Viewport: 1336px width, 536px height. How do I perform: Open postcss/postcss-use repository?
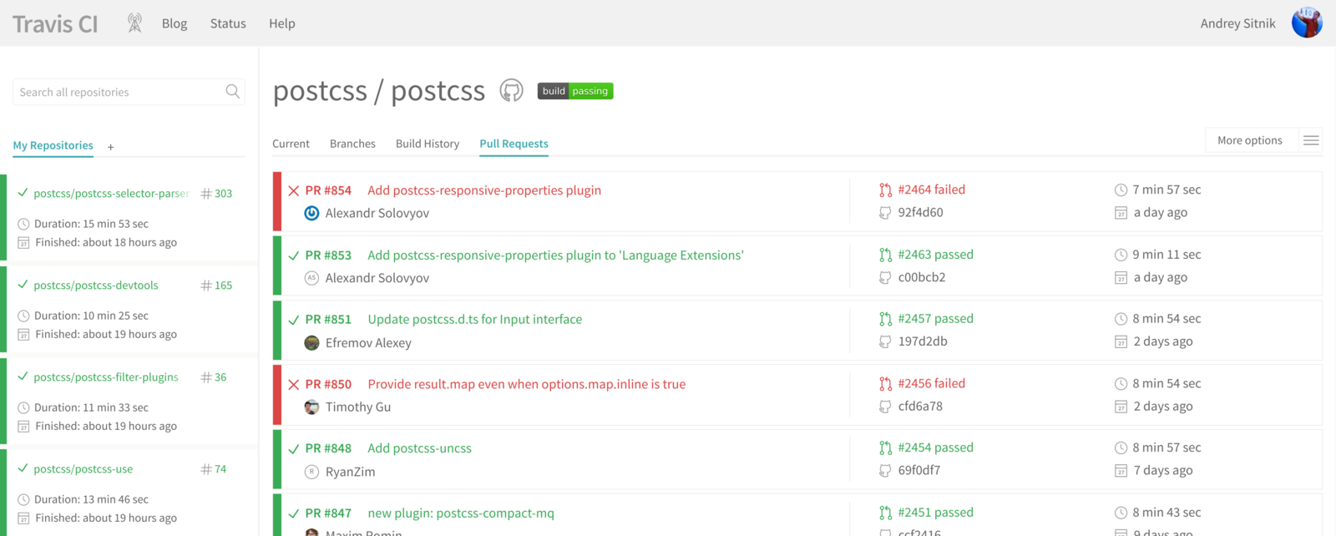point(83,468)
